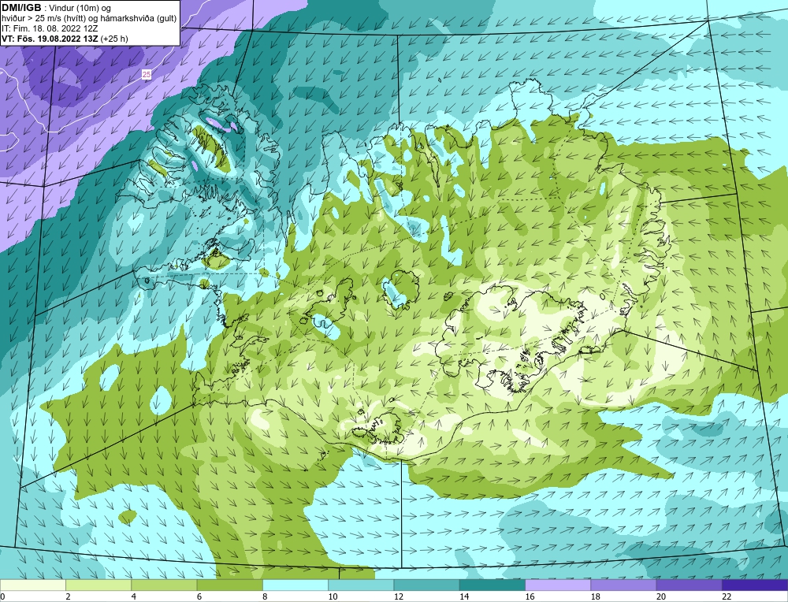Viewport: 788px width, 602px height.
Task: Click the legend scale number 16
Action: tap(530, 596)
